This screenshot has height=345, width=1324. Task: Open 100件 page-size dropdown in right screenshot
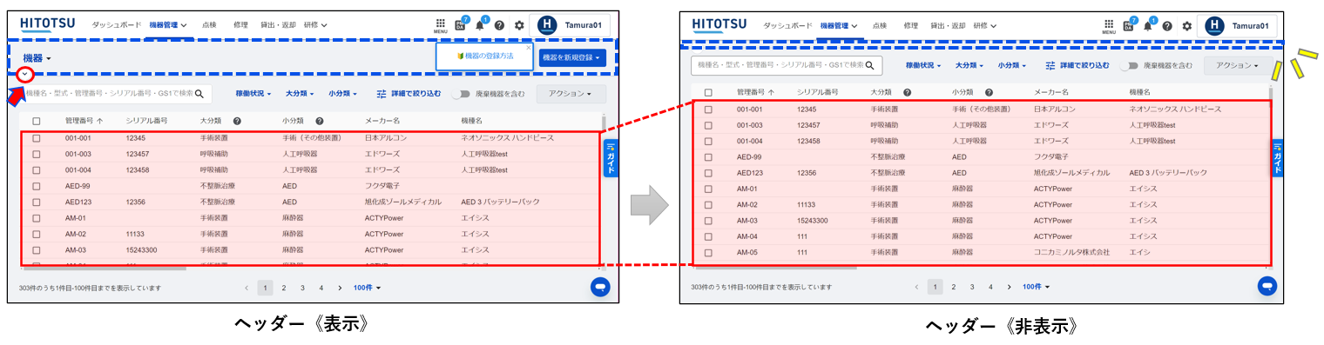[x=1036, y=287]
